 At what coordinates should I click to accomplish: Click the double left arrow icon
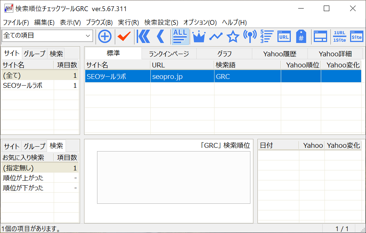click(x=143, y=36)
